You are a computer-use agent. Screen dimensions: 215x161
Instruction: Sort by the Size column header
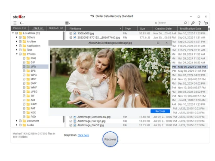(145, 29)
